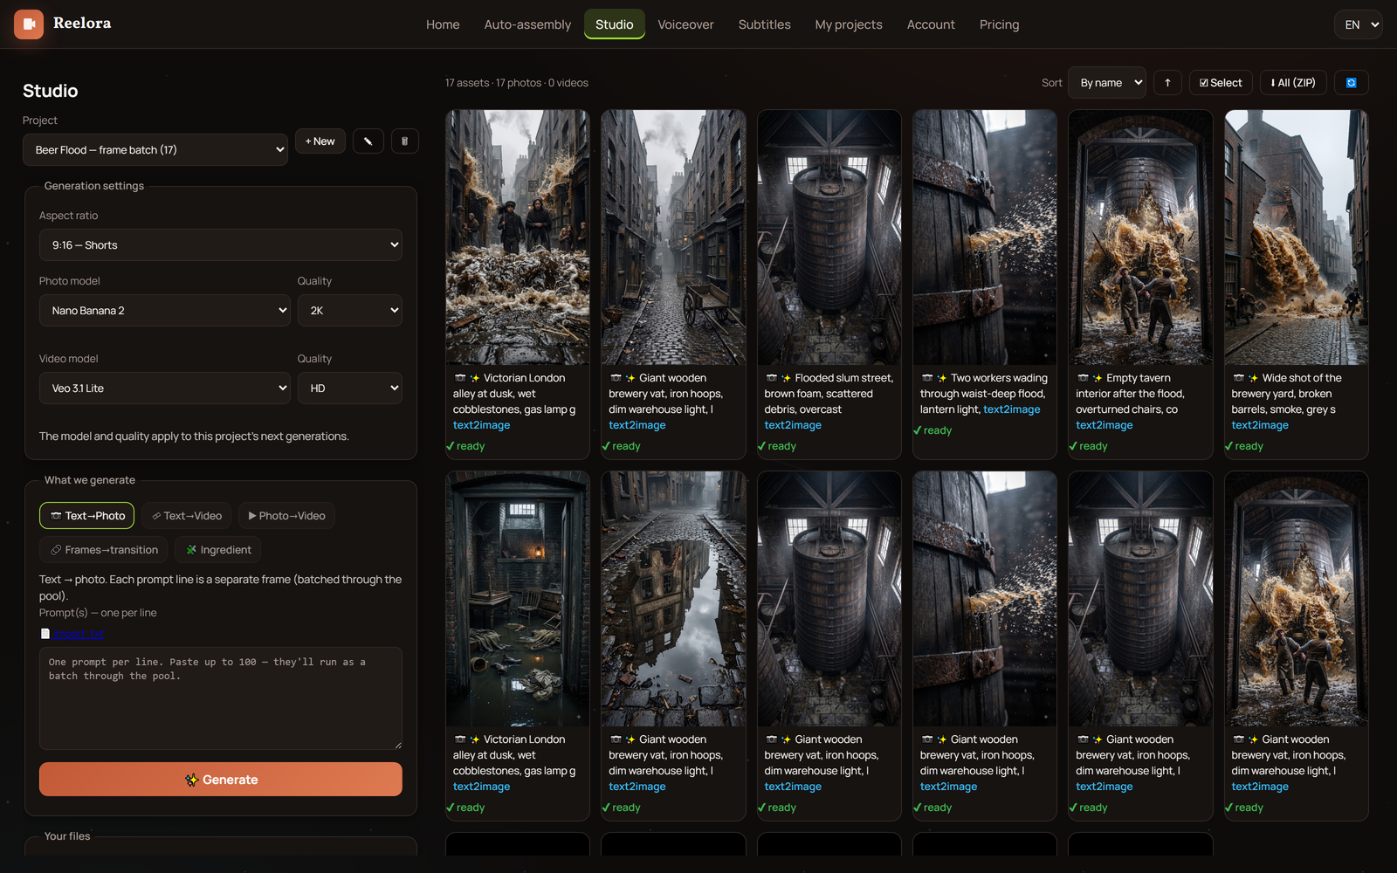Click the 'Your files' section heading
This screenshot has width=1397, height=873.
[x=67, y=836]
